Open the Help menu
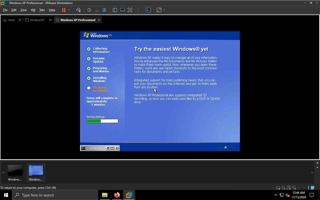The image size is (320, 200). (52, 10)
